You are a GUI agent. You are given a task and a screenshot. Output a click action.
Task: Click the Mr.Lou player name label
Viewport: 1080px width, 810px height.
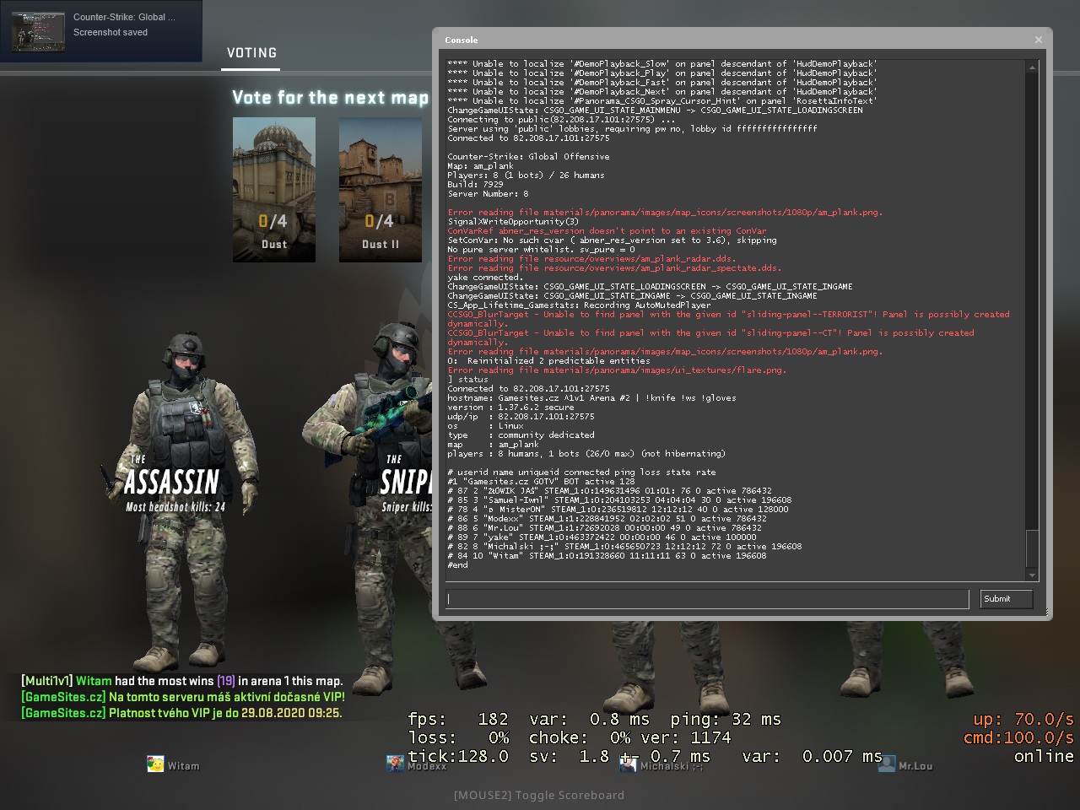click(x=915, y=766)
